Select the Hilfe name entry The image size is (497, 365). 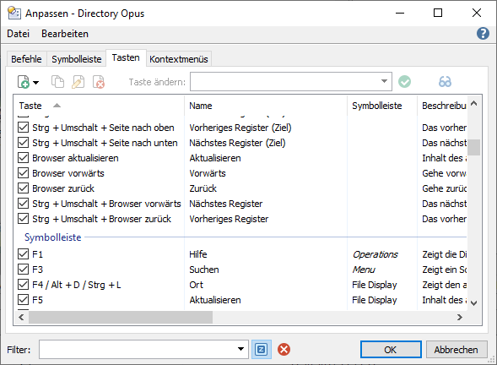198,254
